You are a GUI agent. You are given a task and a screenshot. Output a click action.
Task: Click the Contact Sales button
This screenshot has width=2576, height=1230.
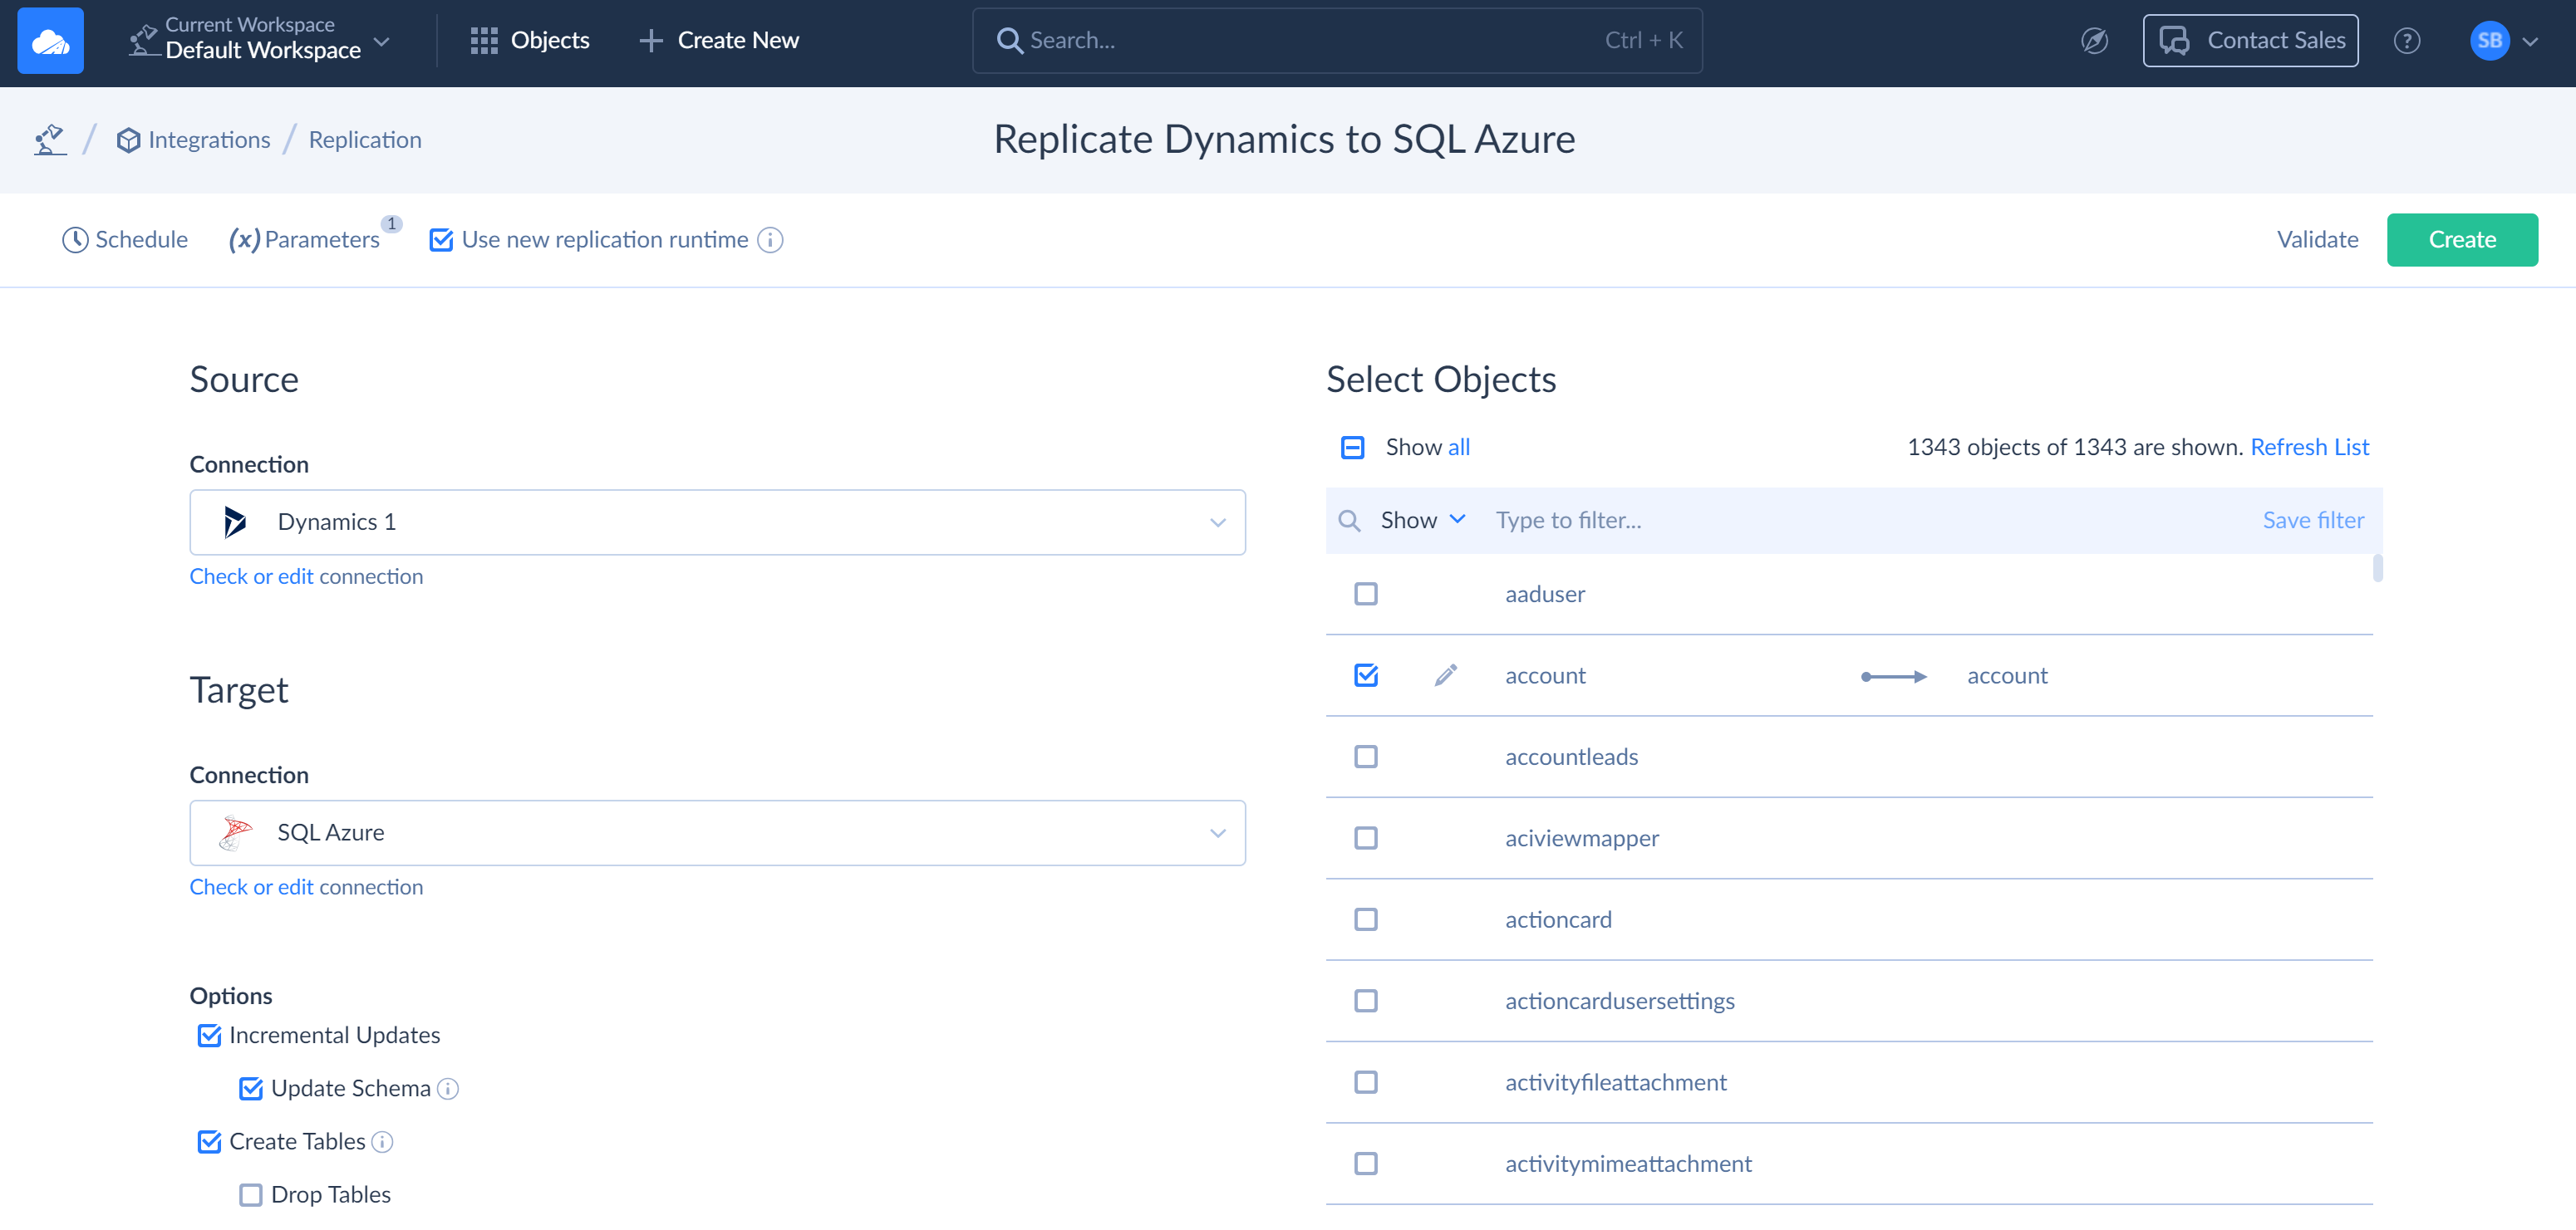[x=2250, y=40]
